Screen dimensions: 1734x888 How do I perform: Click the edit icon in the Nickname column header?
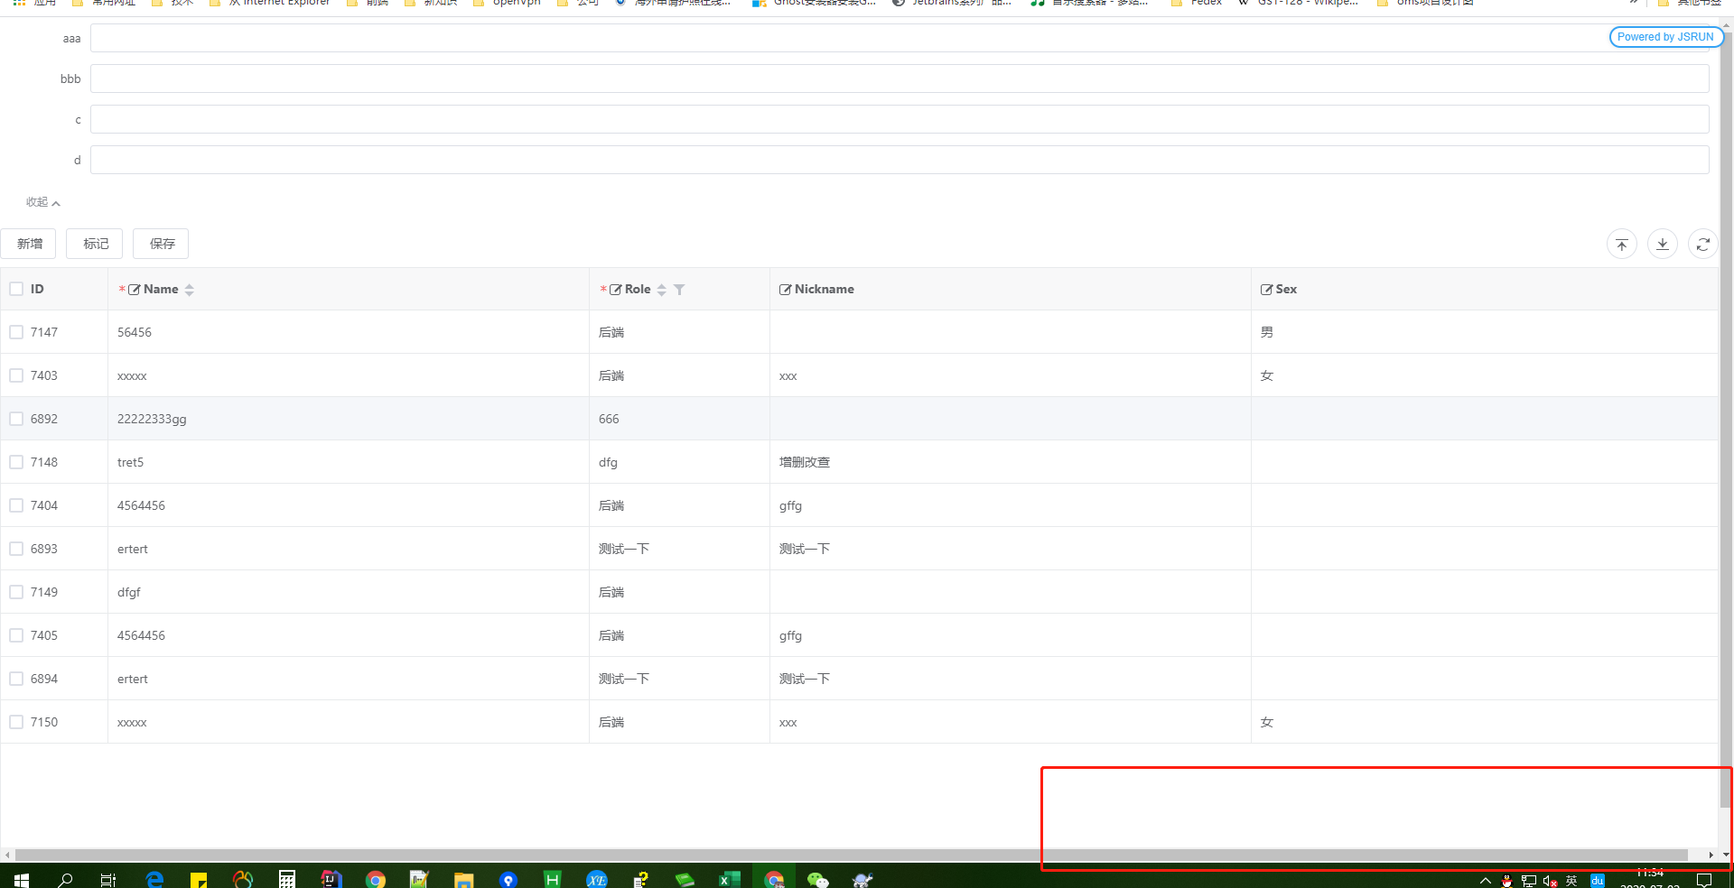pyautogui.click(x=784, y=289)
